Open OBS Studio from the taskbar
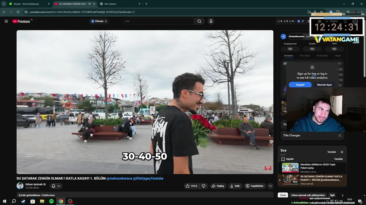The width and height of the screenshot is (366, 205). pos(70,201)
